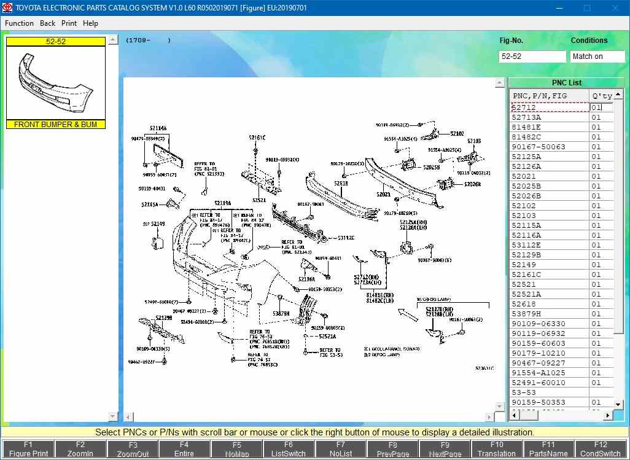Select PNC row 52115A
The height and width of the screenshot is (460, 630).
562,225
